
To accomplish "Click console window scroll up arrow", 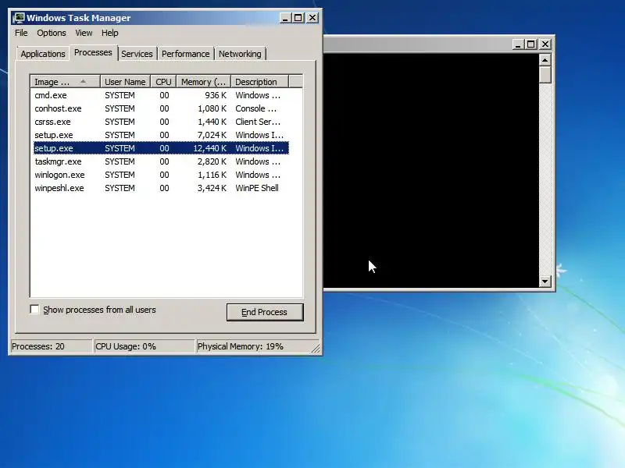I will tap(545, 60).
